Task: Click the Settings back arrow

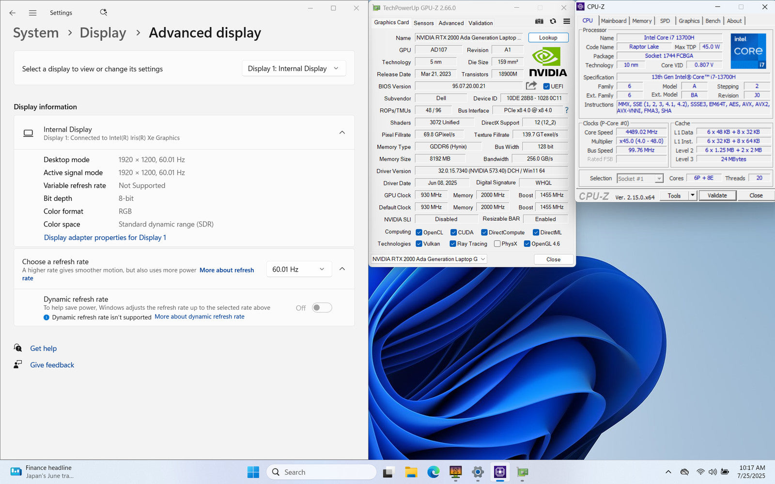Action: coord(13,13)
